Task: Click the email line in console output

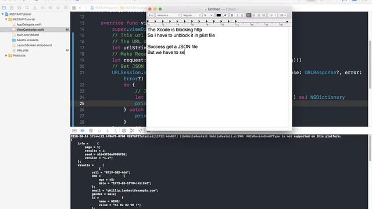Action: click(x=125, y=190)
